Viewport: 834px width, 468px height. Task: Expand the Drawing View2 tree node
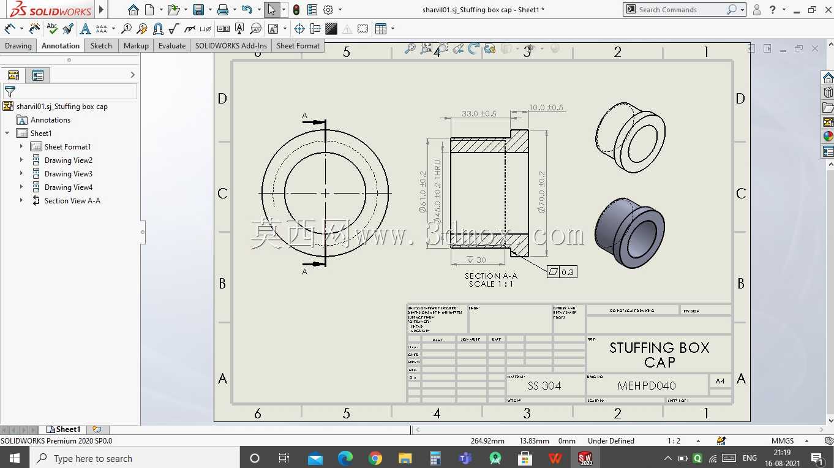(x=21, y=160)
